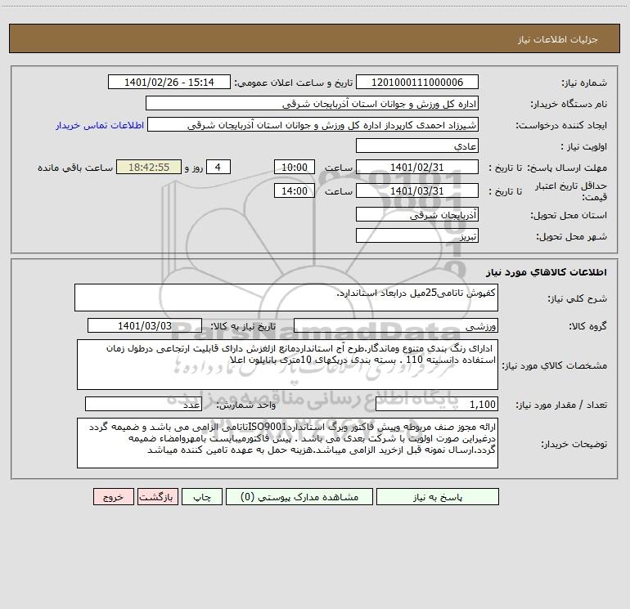Click the label 'مهلت ارسال پاسخ: تا تاریخ :'
This screenshot has width=630, height=609.
coord(547,168)
